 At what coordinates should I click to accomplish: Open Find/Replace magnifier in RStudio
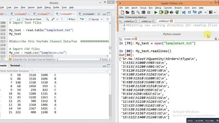click(47, 19)
